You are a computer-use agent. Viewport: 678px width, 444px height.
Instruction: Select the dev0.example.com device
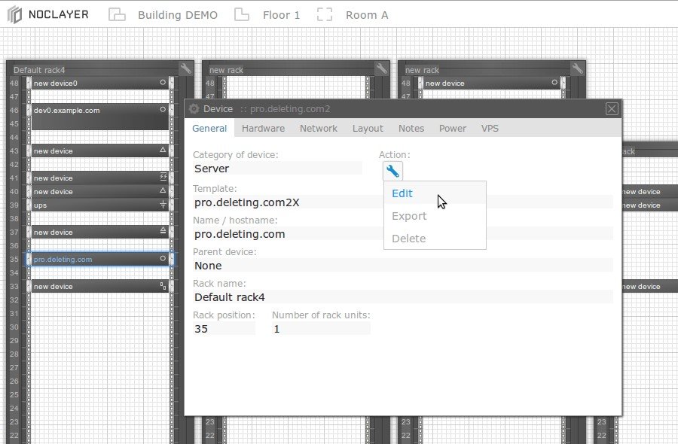[100, 117]
